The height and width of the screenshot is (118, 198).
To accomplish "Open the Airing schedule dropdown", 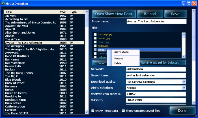I will coord(184,88).
